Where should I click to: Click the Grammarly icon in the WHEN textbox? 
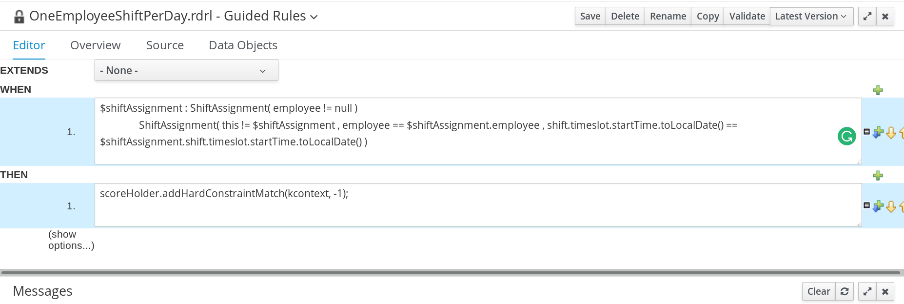[846, 136]
